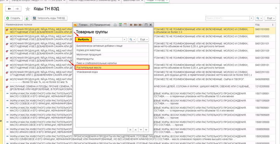Click the Код column header
Image resolution: width=280 pixels, height=144 pixels.
pos(257,24)
